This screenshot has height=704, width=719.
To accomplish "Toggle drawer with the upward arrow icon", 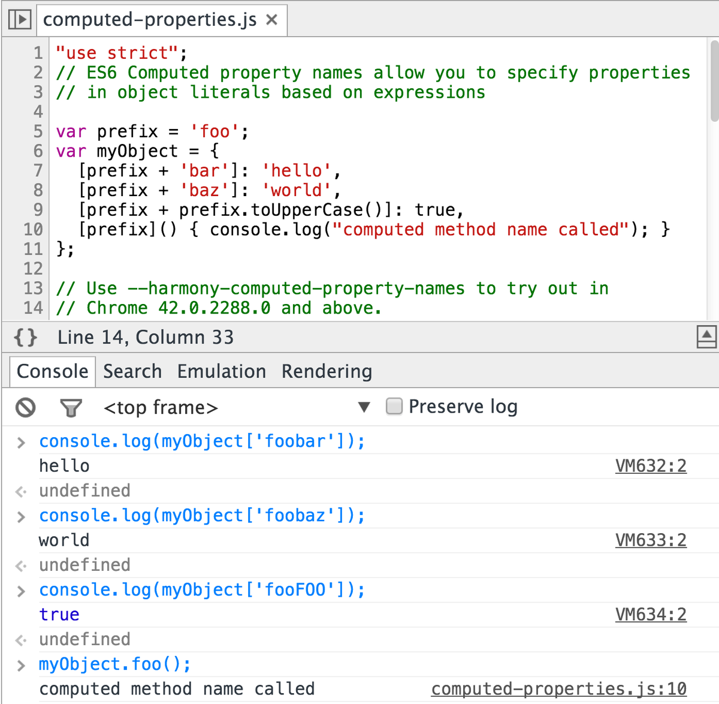I will tap(706, 337).
